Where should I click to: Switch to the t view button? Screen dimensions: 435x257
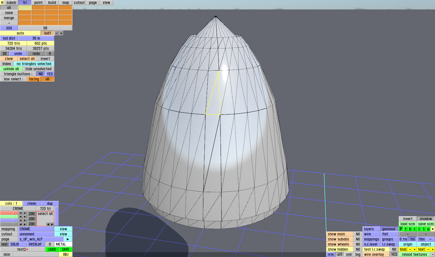click(424, 229)
